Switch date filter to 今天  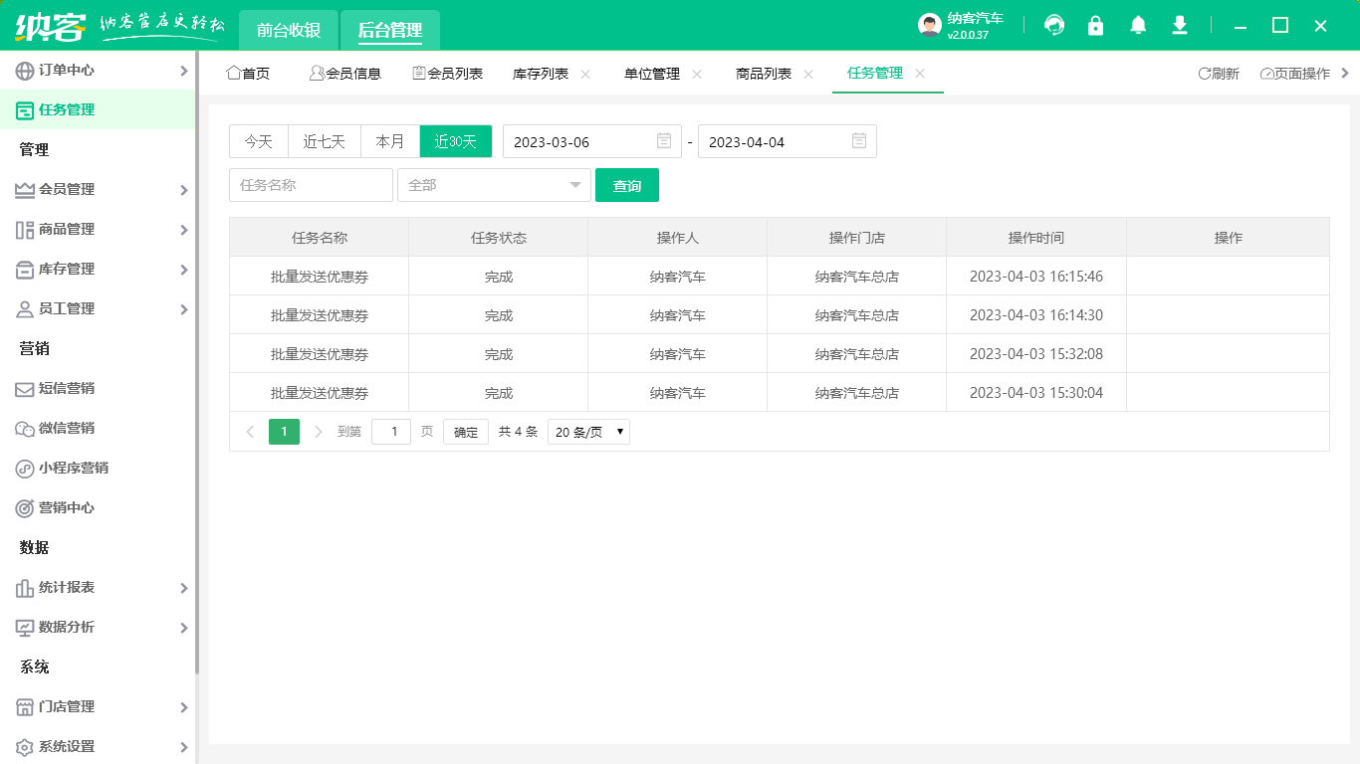tap(258, 141)
